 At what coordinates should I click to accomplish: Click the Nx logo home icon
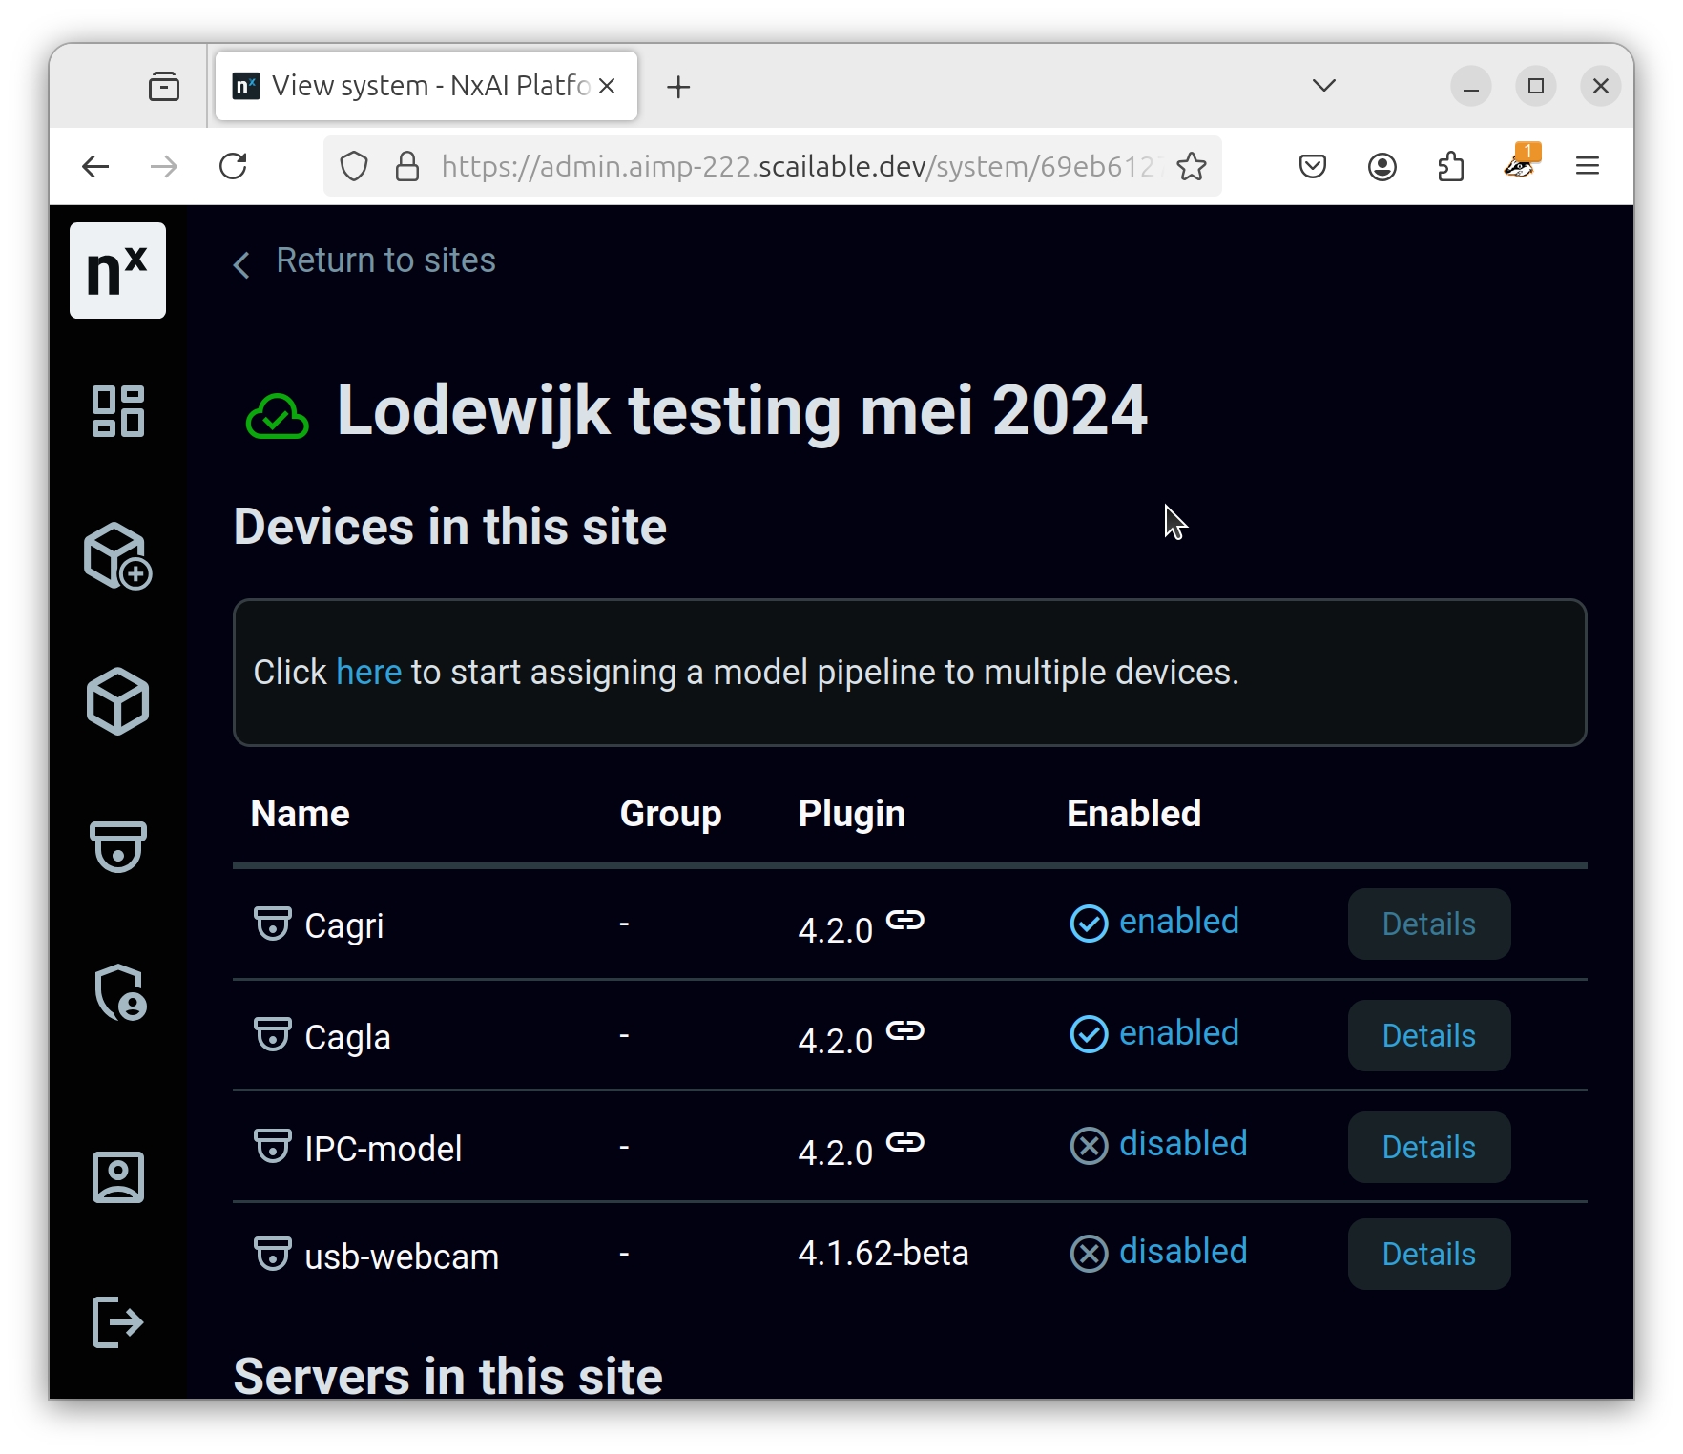pyautogui.click(x=117, y=271)
